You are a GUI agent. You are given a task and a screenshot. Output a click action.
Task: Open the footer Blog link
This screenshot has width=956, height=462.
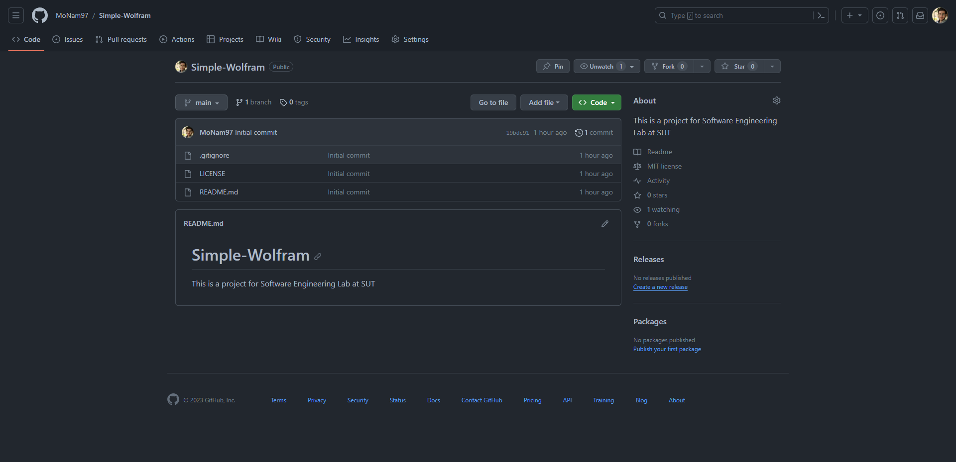click(x=641, y=400)
